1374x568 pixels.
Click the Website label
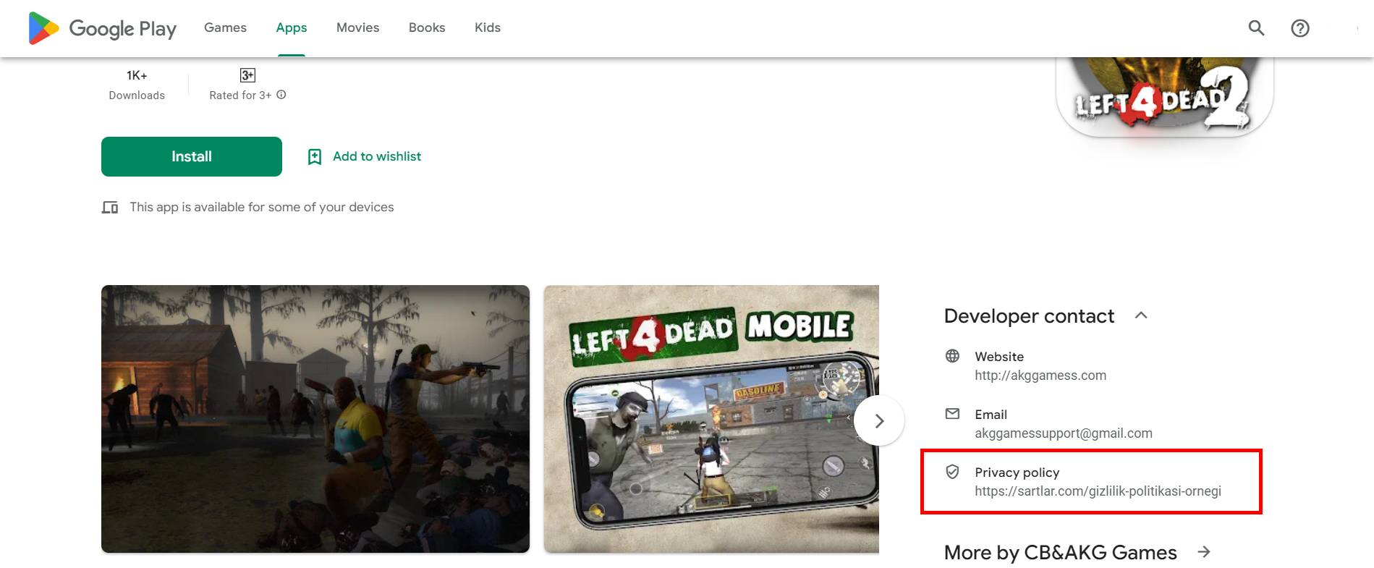click(999, 357)
